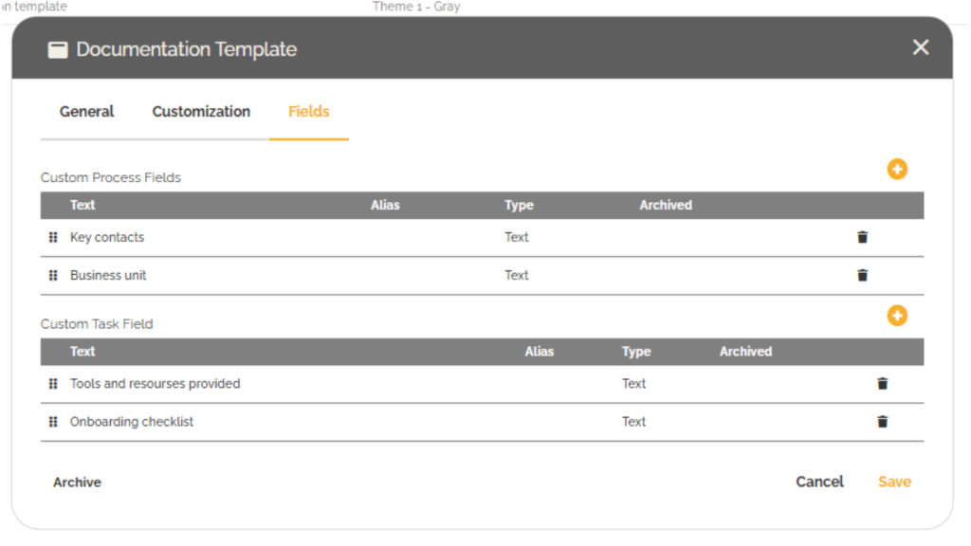Add a new custom process field

point(897,170)
